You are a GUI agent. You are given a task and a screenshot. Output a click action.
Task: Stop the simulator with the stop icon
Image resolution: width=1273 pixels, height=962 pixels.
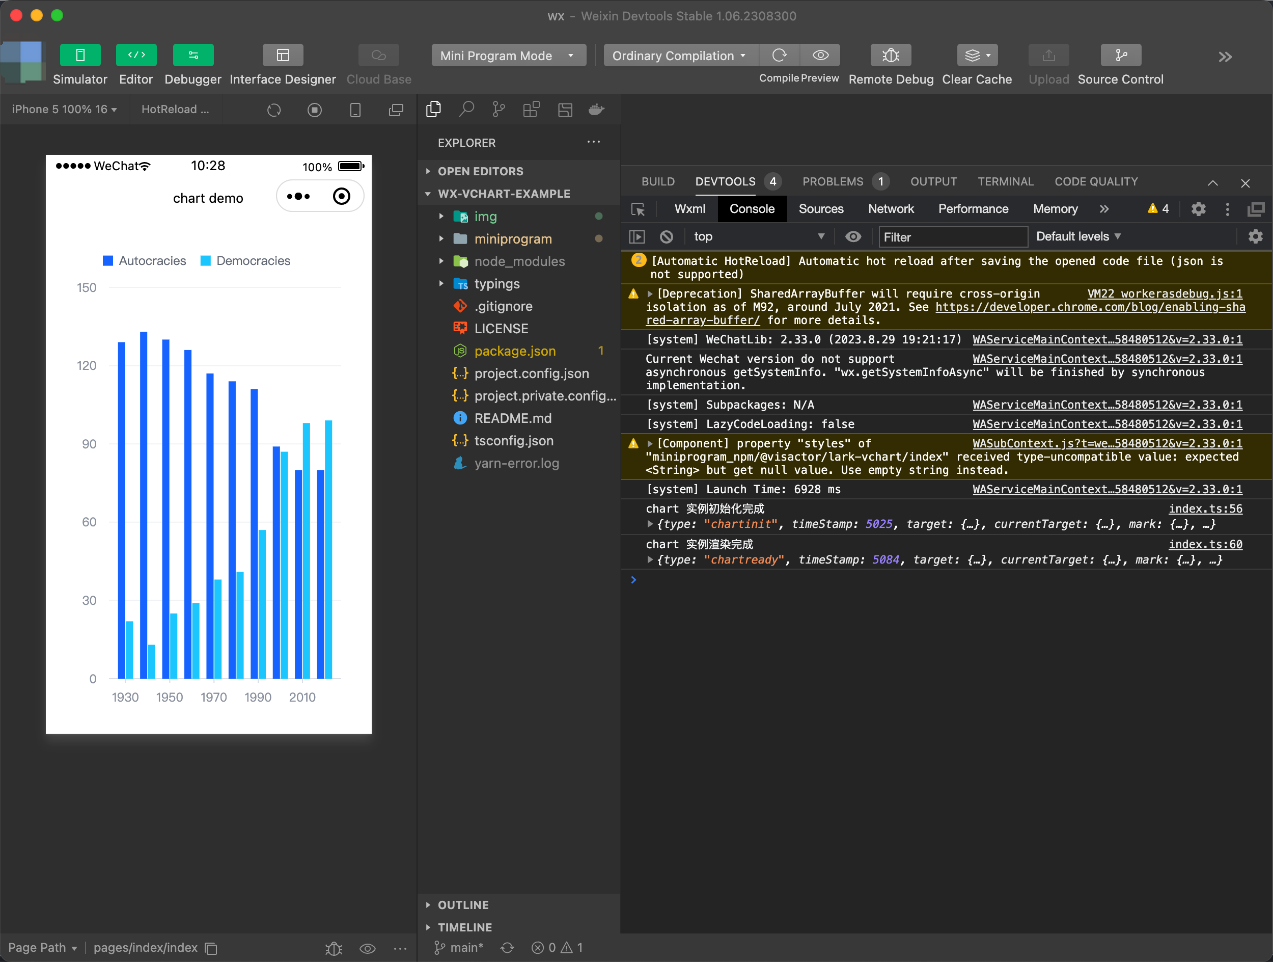point(314,110)
